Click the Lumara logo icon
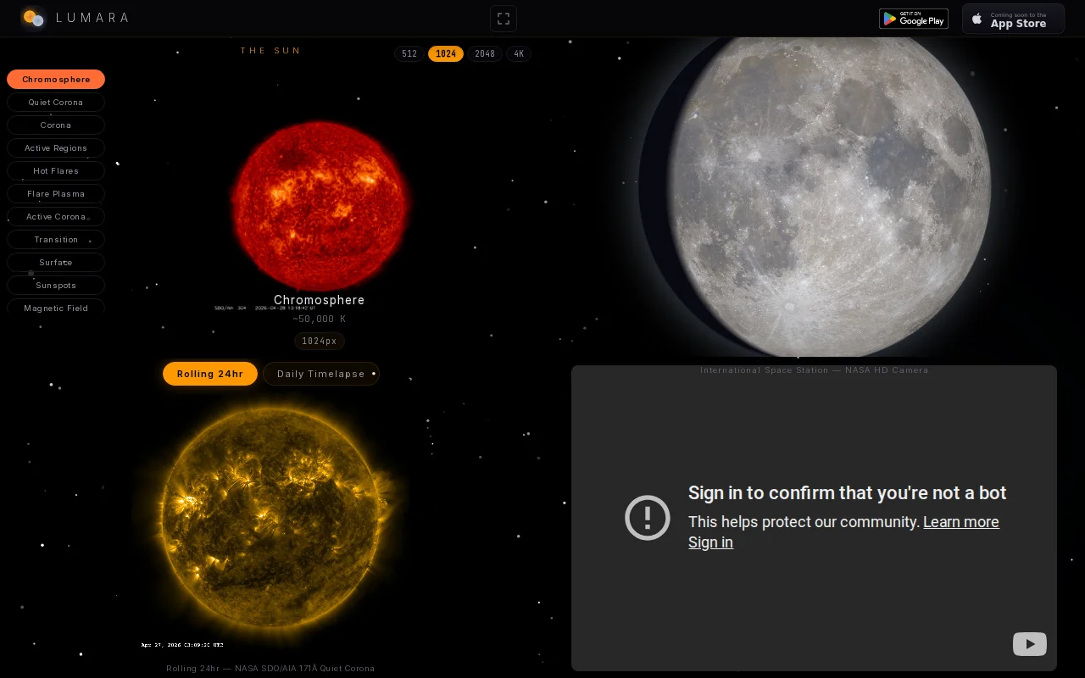Viewport: 1085px width, 678px height. click(x=32, y=17)
